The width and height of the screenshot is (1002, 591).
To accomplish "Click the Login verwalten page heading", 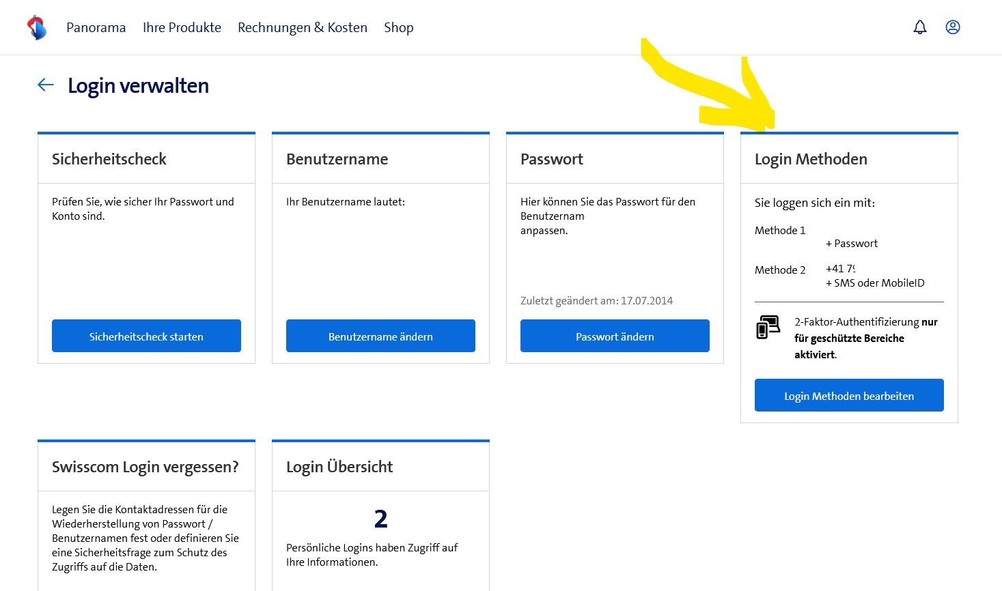I will click(138, 86).
